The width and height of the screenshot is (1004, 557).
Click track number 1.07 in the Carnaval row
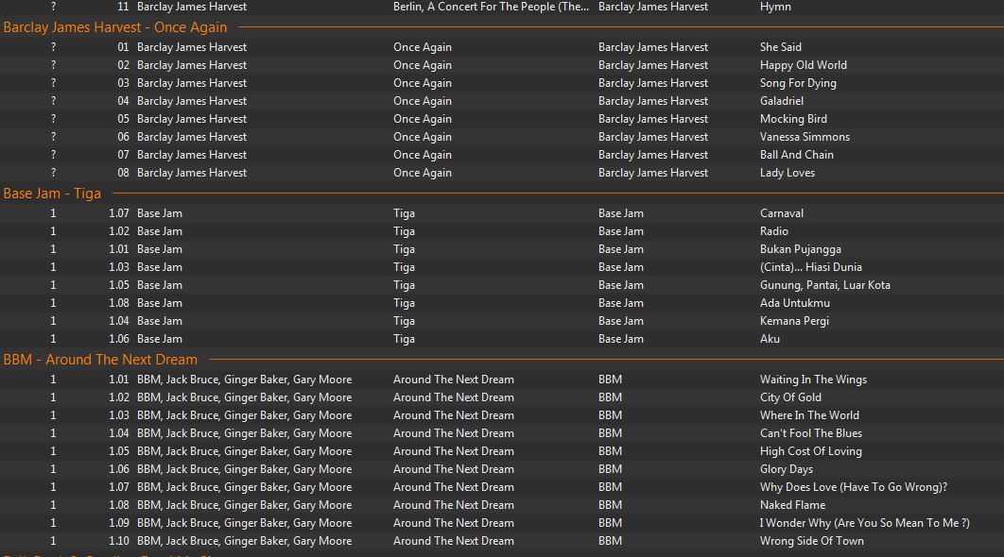click(x=118, y=213)
